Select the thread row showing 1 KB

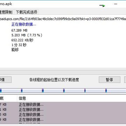[x=63, y=110]
